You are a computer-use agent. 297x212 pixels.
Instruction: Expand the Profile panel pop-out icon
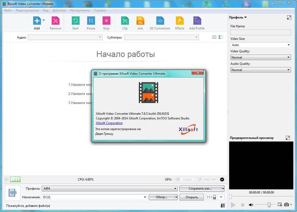289,17
